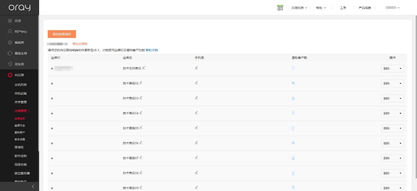Go to 共享管理 menu item
This screenshot has height=191, width=417.
click(x=20, y=102)
